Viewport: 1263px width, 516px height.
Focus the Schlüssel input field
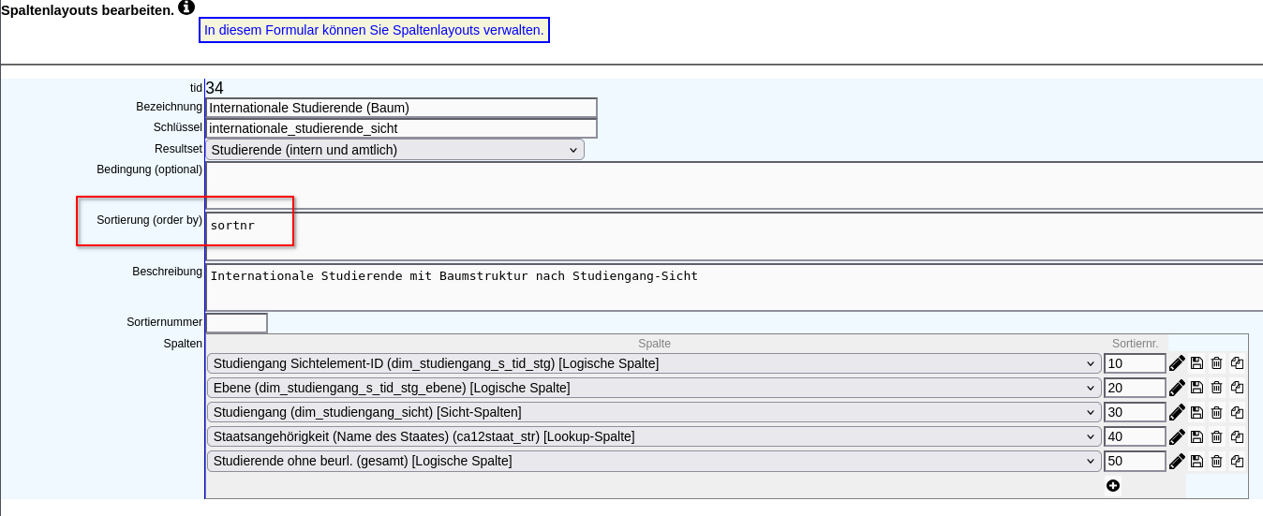pyautogui.click(x=401, y=128)
